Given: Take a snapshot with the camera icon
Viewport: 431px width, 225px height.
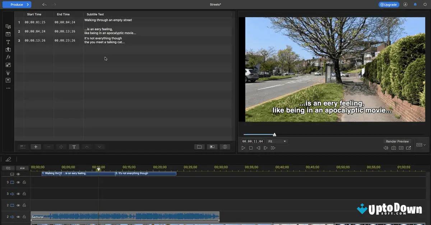Looking at the screenshot, I should point(394,148).
